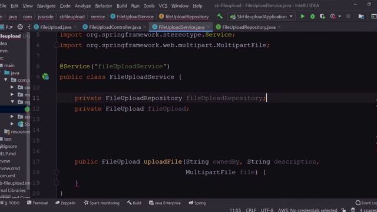The width and height of the screenshot is (377, 212).
Task: Place cursor on uploadFile method name
Action: (x=163, y=161)
